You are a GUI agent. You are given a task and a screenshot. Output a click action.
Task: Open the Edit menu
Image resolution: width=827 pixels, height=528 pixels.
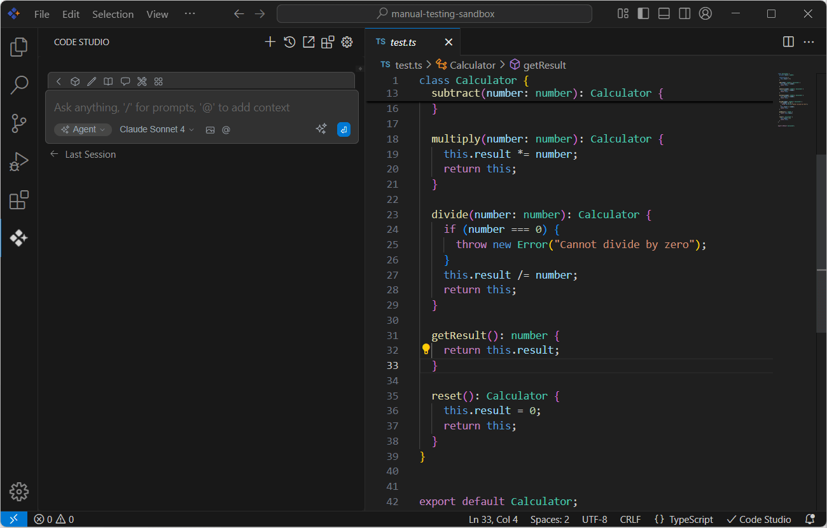(71, 14)
